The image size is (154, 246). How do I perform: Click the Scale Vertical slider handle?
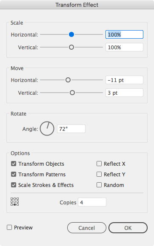click(x=71, y=47)
